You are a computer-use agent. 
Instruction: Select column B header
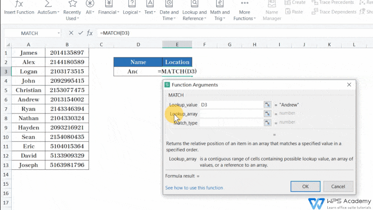[x=67, y=44]
